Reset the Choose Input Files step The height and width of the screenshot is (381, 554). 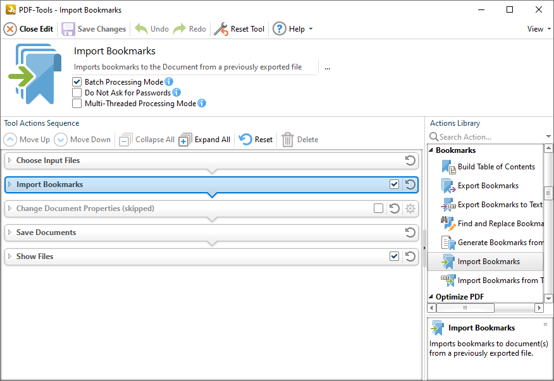(410, 160)
